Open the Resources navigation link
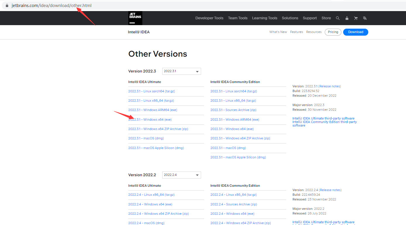Screen dimensions: 406x225 point(314,32)
